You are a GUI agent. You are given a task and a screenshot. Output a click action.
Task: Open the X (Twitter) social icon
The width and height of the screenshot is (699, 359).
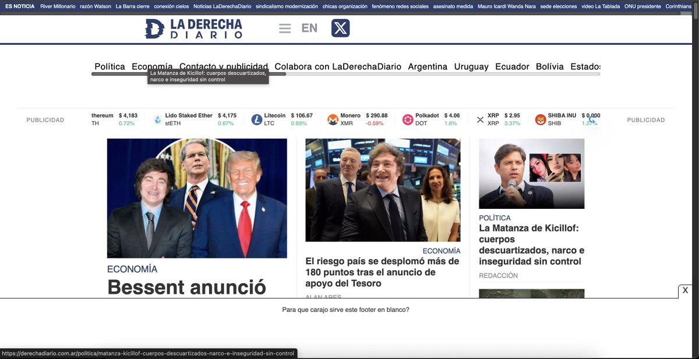point(340,28)
